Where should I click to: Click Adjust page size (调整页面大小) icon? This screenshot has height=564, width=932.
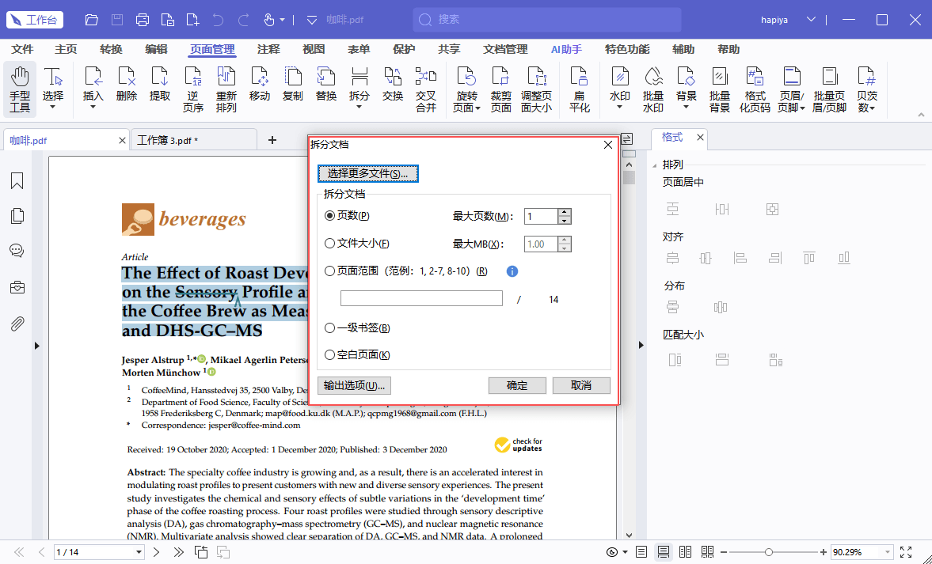click(536, 89)
